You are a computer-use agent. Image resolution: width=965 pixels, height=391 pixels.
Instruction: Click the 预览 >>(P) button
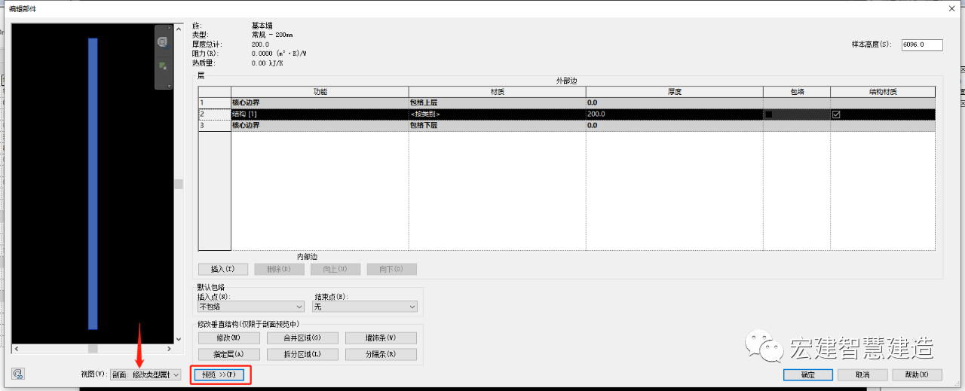click(219, 374)
